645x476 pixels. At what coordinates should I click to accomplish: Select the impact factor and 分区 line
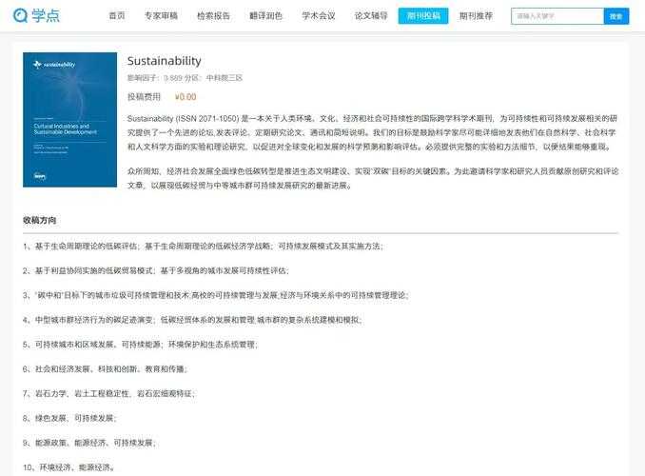click(185, 78)
